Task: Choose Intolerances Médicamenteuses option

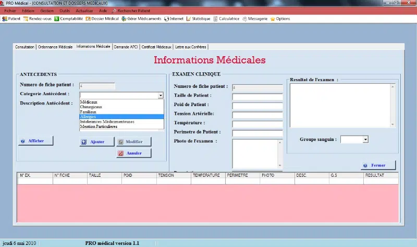Action: pyautogui.click(x=121, y=122)
